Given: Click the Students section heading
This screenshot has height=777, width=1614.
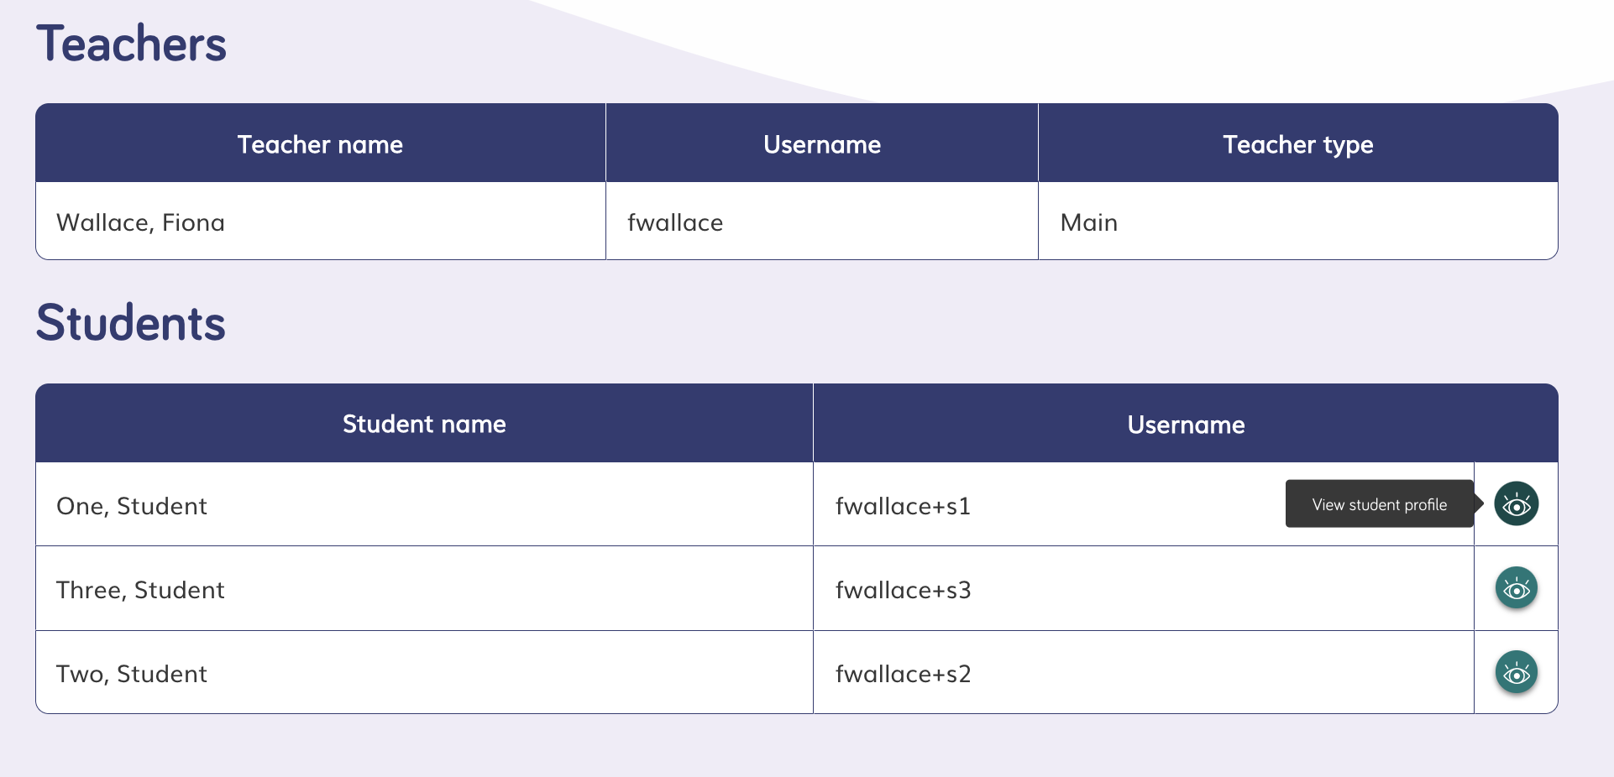Looking at the screenshot, I should click(x=131, y=323).
